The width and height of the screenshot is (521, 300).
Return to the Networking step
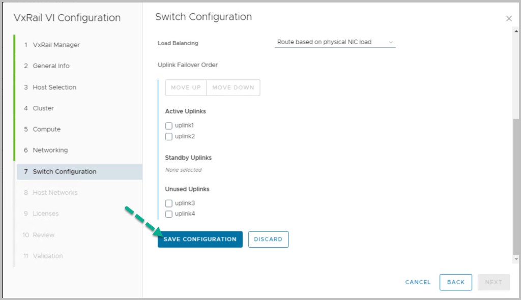click(x=50, y=151)
